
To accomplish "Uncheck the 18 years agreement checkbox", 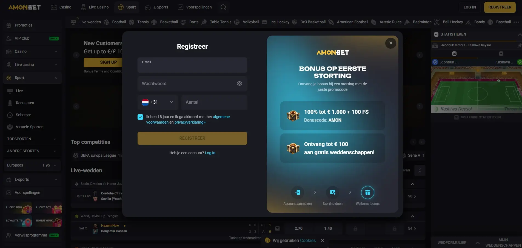I will 140,117.
